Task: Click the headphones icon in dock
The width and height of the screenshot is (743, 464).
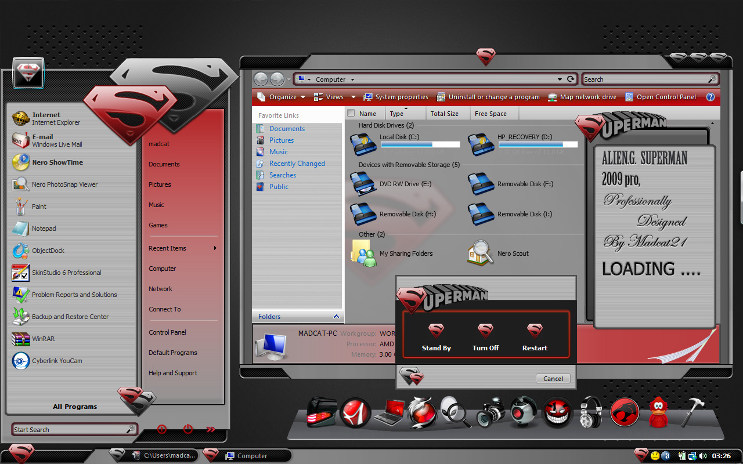Action: point(591,413)
